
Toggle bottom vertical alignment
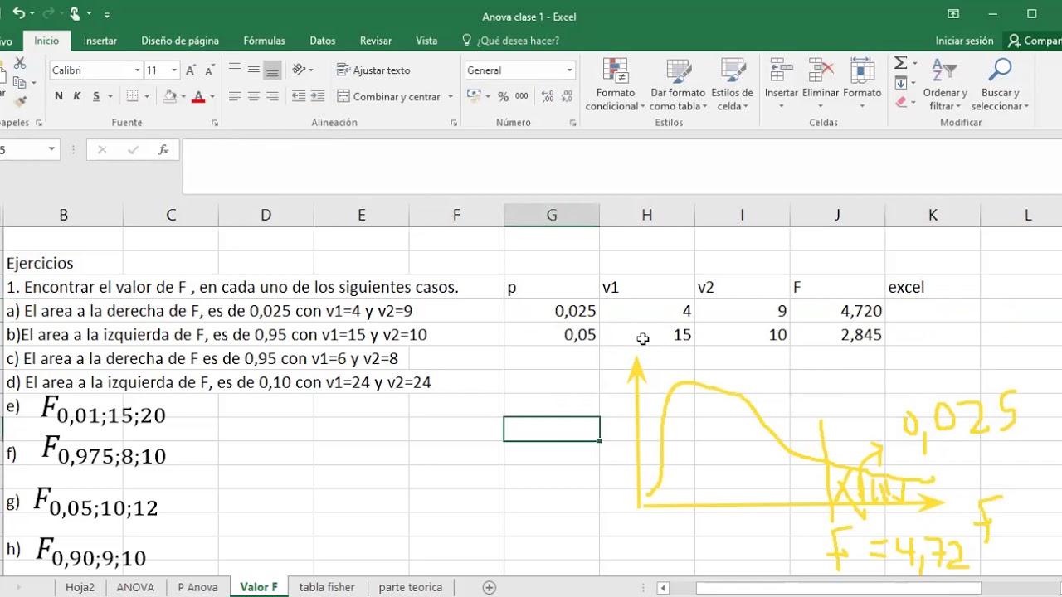272,70
